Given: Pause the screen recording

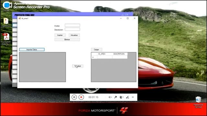Looking at the screenshot, I should [74, 97].
